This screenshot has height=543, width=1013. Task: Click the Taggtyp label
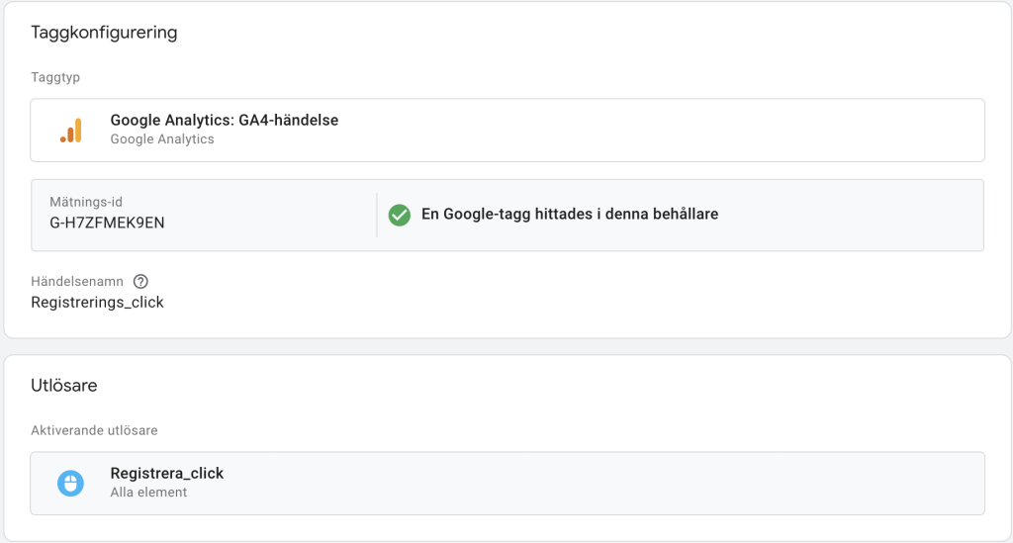coord(55,77)
